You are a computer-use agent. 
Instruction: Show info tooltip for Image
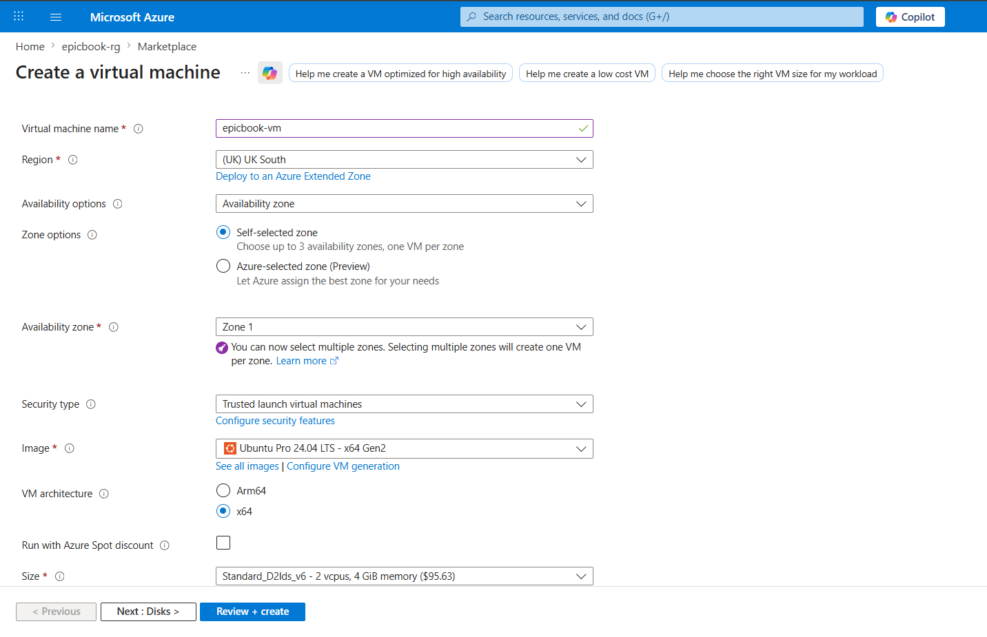coord(70,448)
